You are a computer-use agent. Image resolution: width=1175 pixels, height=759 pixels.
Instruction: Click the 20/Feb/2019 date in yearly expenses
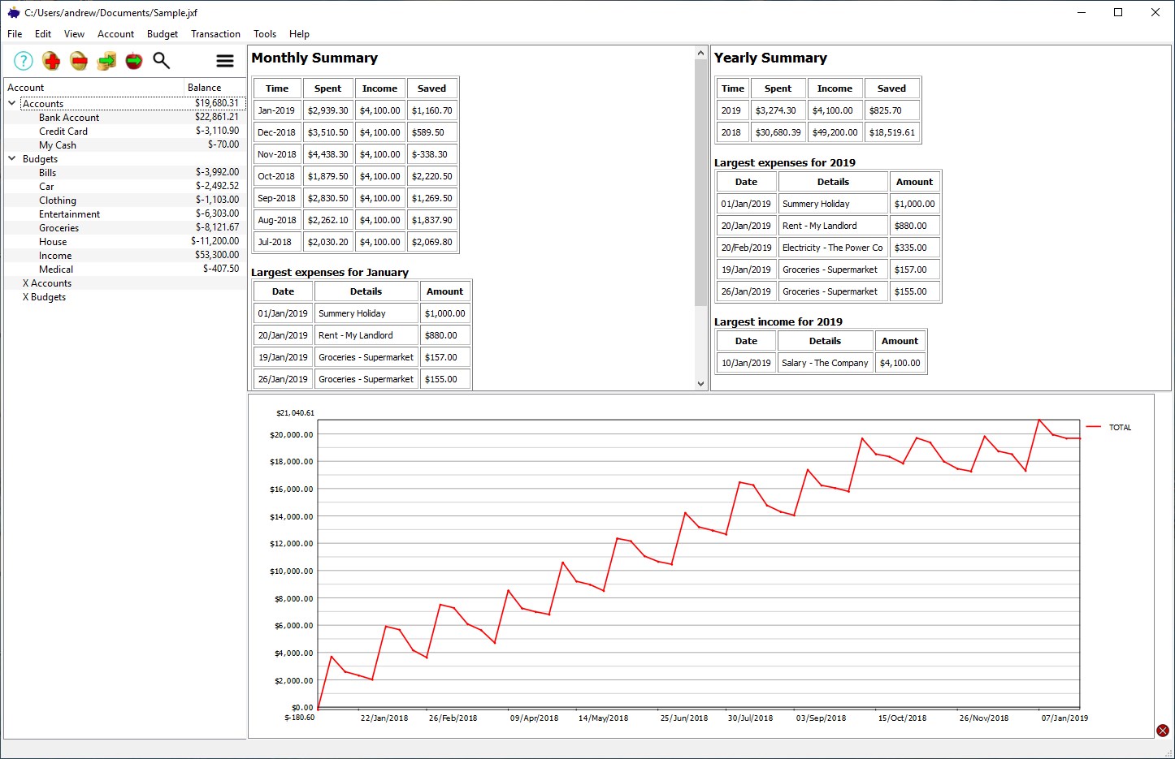[x=746, y=248]
